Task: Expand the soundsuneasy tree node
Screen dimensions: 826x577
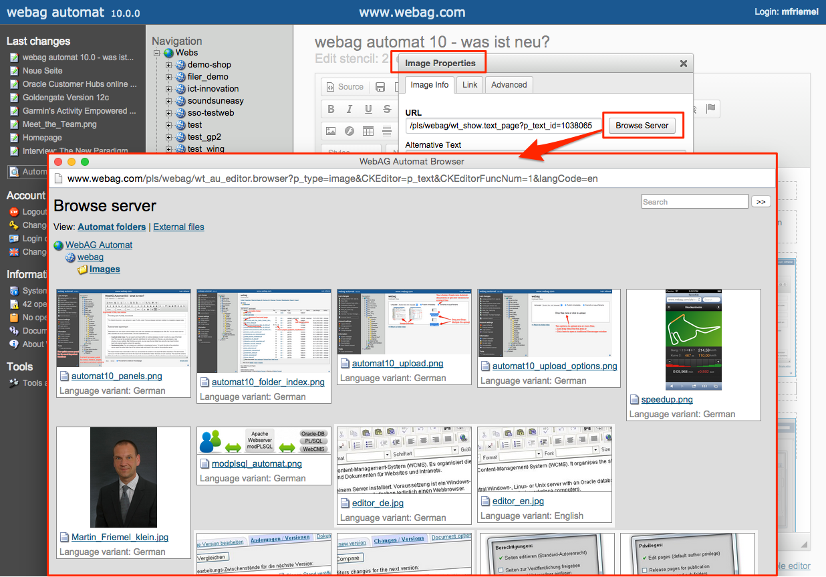Action: [x=170, y=101]
